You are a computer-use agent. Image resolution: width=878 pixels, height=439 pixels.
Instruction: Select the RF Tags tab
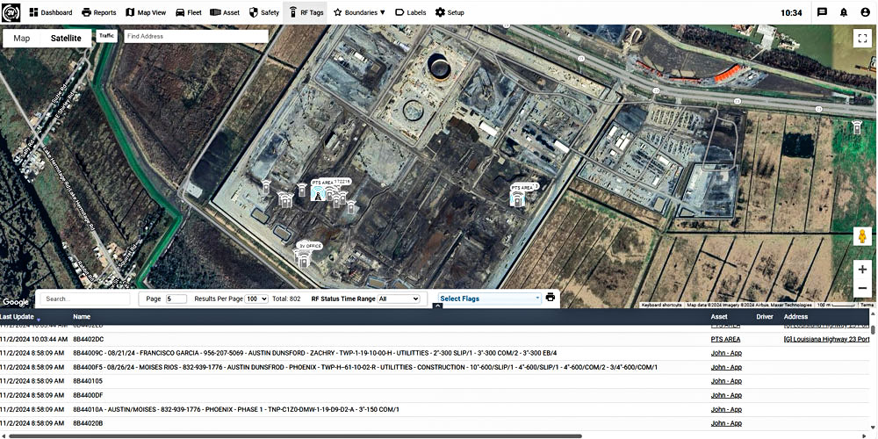point(306,12)
